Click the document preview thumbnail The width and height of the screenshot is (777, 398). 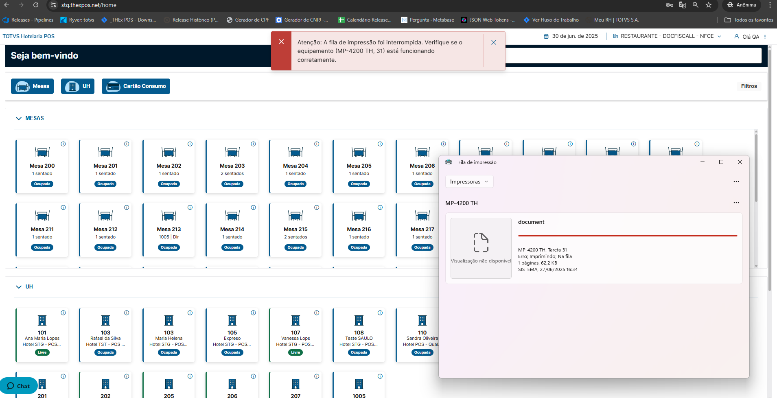(481, 248)
